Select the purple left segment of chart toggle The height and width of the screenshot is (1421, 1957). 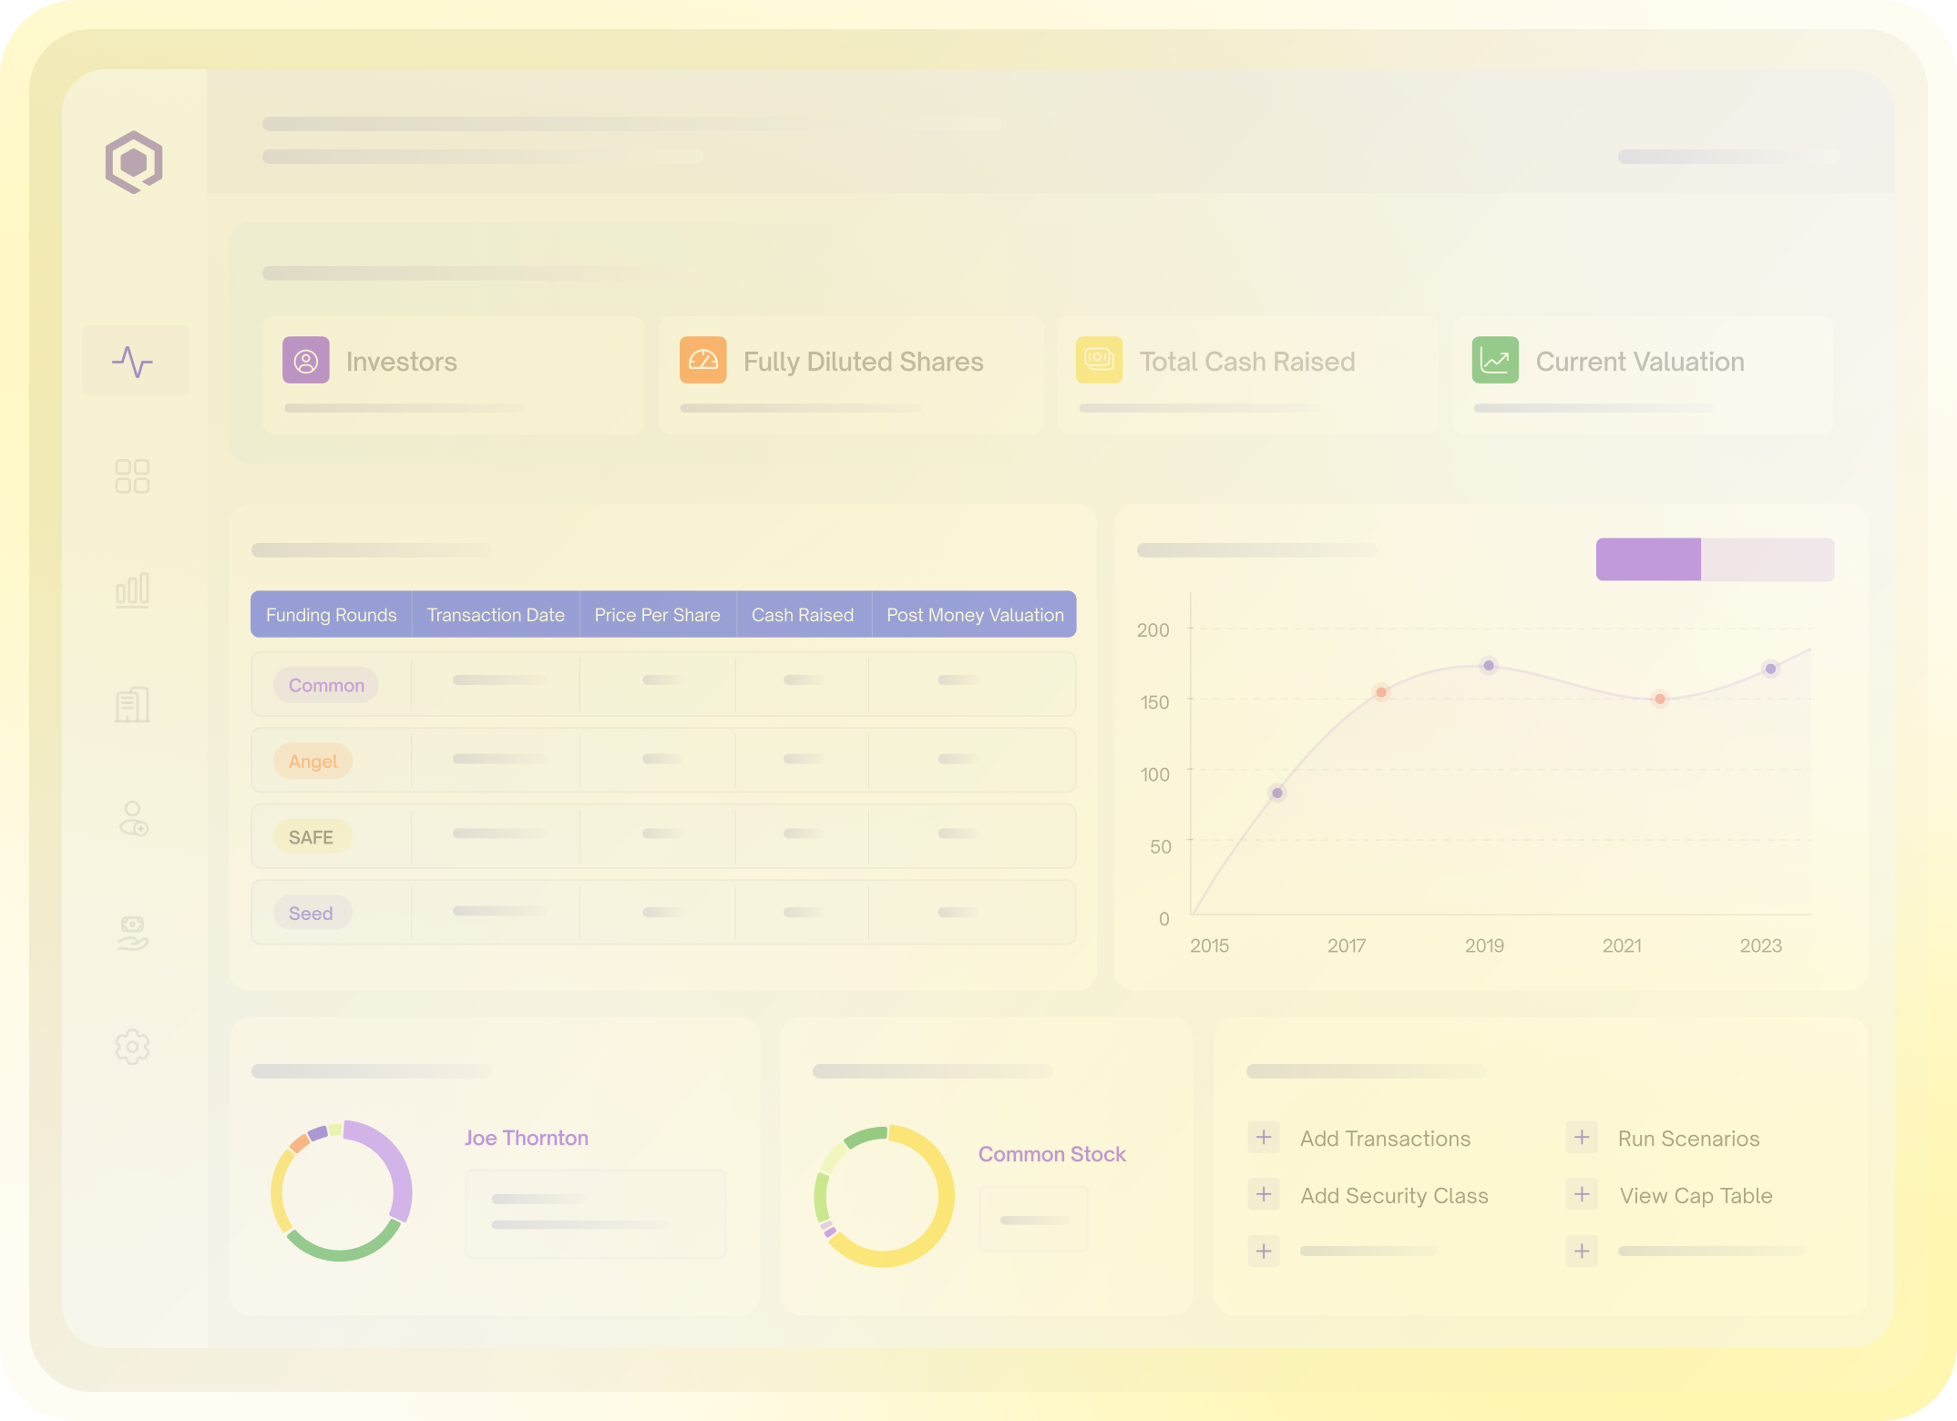point(1648,559)
